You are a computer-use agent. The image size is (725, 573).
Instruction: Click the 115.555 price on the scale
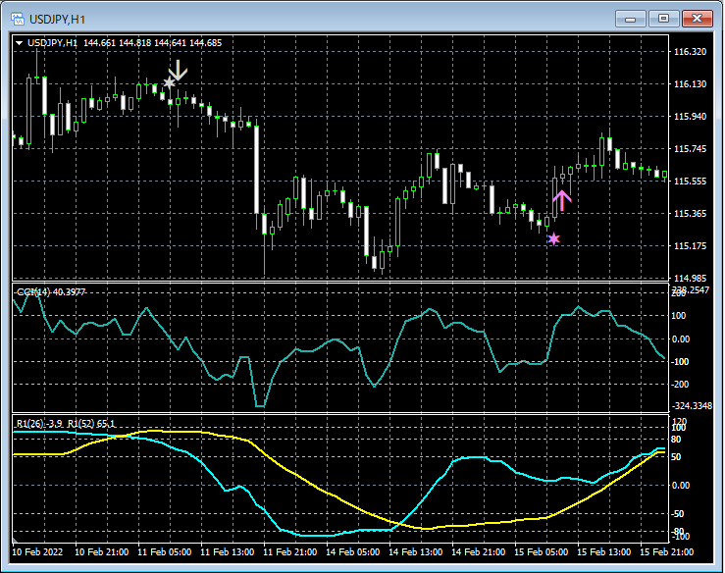[691, 182]
